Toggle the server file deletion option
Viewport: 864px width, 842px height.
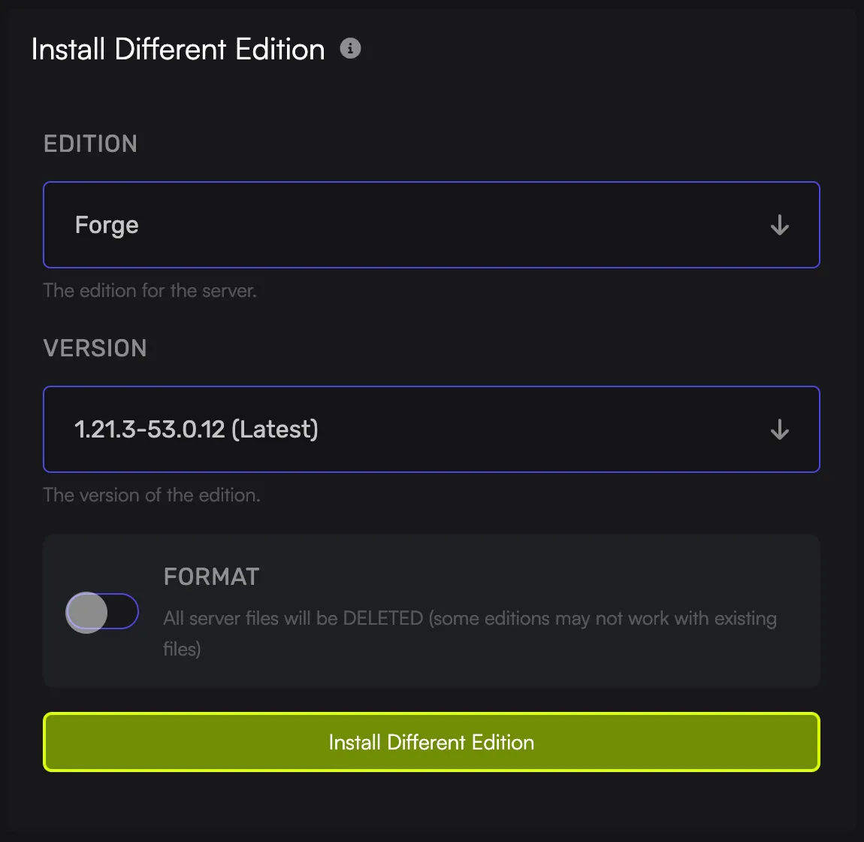click(x=101, y=611)
